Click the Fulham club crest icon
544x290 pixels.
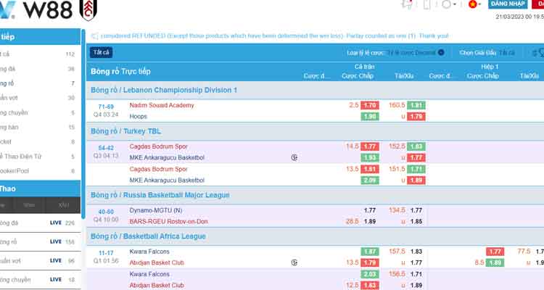tap(88, 9)
